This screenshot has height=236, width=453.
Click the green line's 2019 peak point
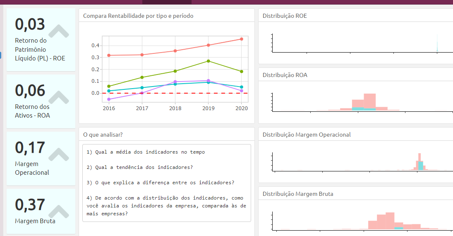(x=208, y=61)
